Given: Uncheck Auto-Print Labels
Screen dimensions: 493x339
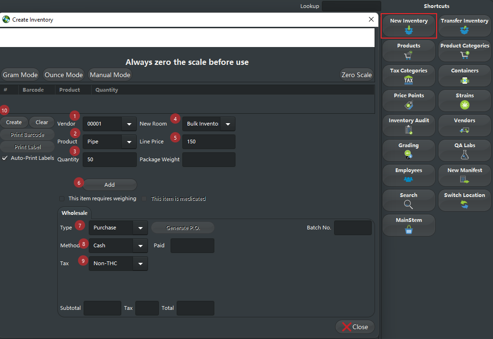Looking at the screenshot, I should pyautogui.click(x=5, y=158).
